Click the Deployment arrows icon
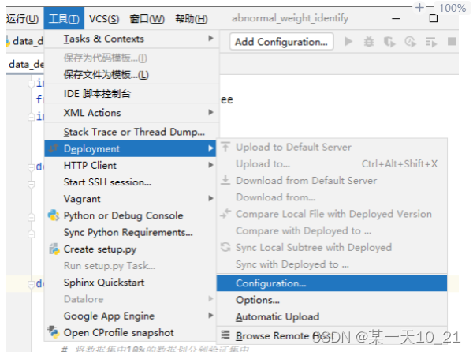The height and width of the screenshot is (352, 473). tap(54, 148)
